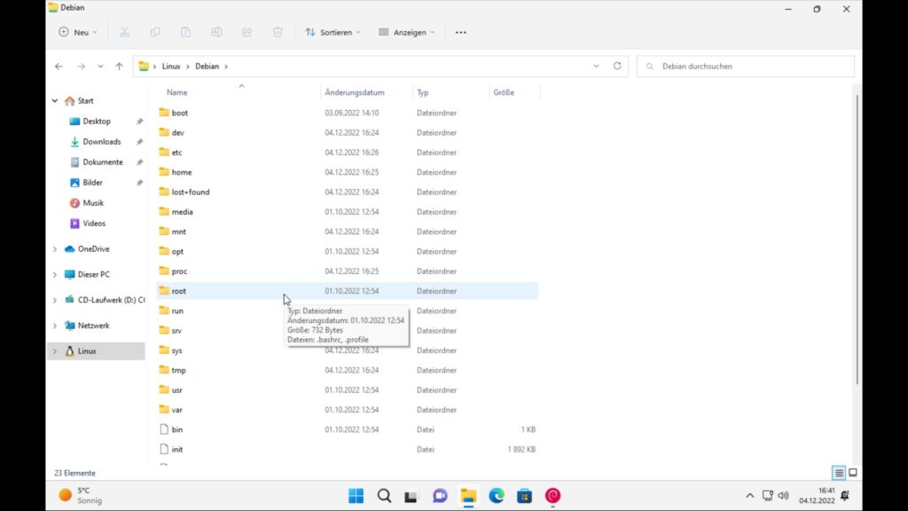
Task: Refresh the Debian folder view
Action: pos(617,66)
